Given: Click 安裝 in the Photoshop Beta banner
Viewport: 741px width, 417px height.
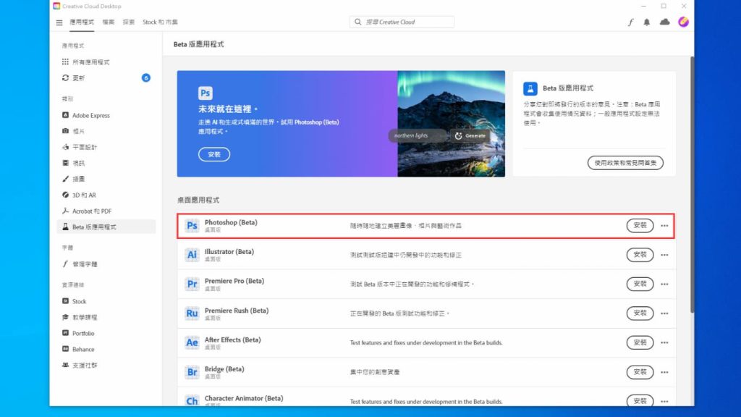Looking at the screenshot, I should 213,154.
